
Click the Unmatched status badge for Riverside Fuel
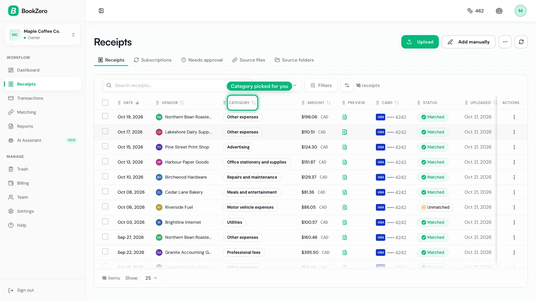coord(435,207)
